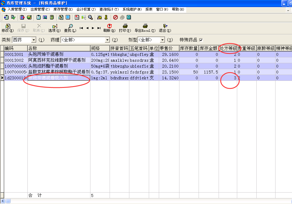292x204 pixels.
Task: Open the 查询统计(T) menu
Action: [109, 9]
